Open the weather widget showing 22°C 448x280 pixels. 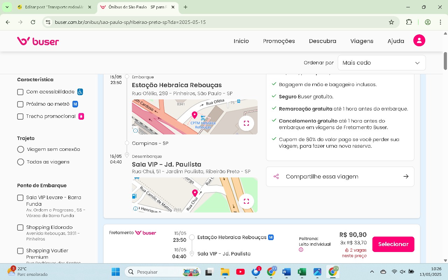tap(27, 272)
